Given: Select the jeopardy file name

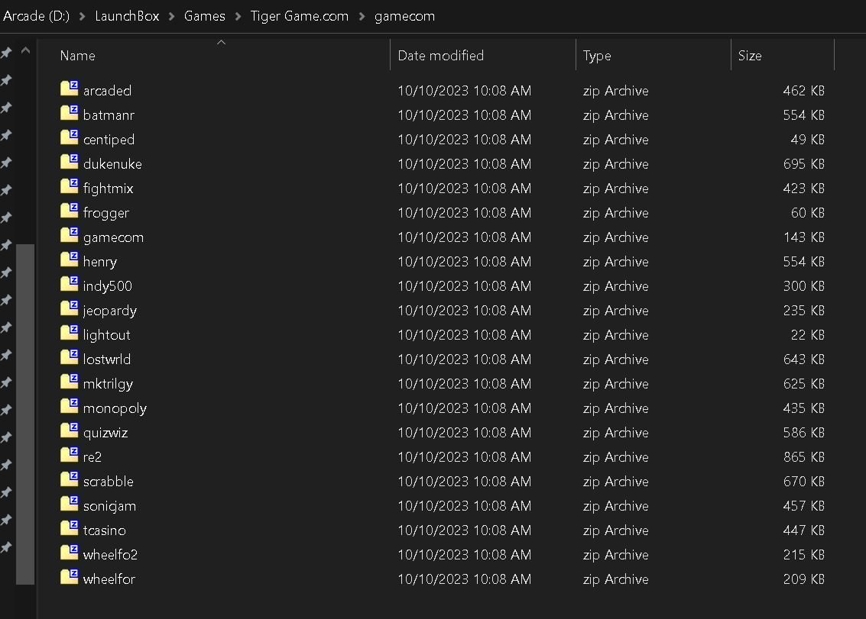Looking at the screenshot, I should click(x=110, y=311).
